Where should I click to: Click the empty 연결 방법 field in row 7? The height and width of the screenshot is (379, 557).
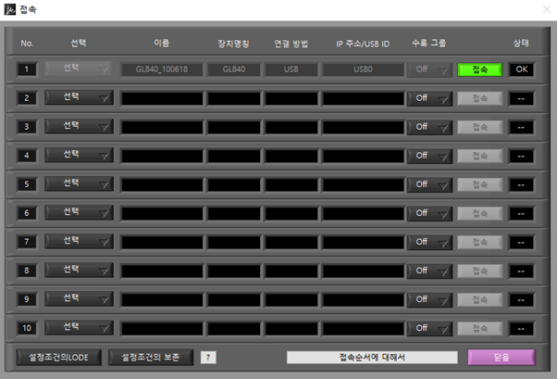pos(291,243)
